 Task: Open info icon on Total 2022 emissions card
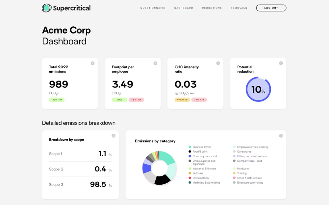coord(92,63)
